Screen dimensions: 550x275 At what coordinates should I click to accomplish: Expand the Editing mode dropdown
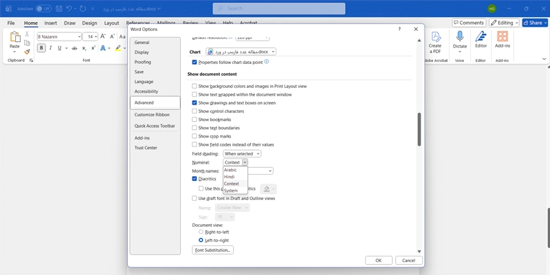pyautogui.click(x=506, y=23)
